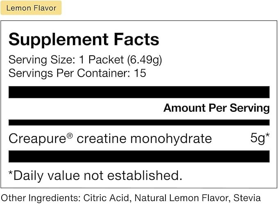The height and width of the screenshot is (204, 278).
Task: Click the black bar below the creatine row
Action: pyautogui.click(x=139, y=156)
